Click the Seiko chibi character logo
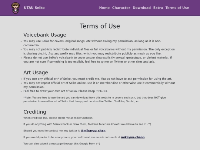Viewport: 200px width, 150px height. click(16, 8)
